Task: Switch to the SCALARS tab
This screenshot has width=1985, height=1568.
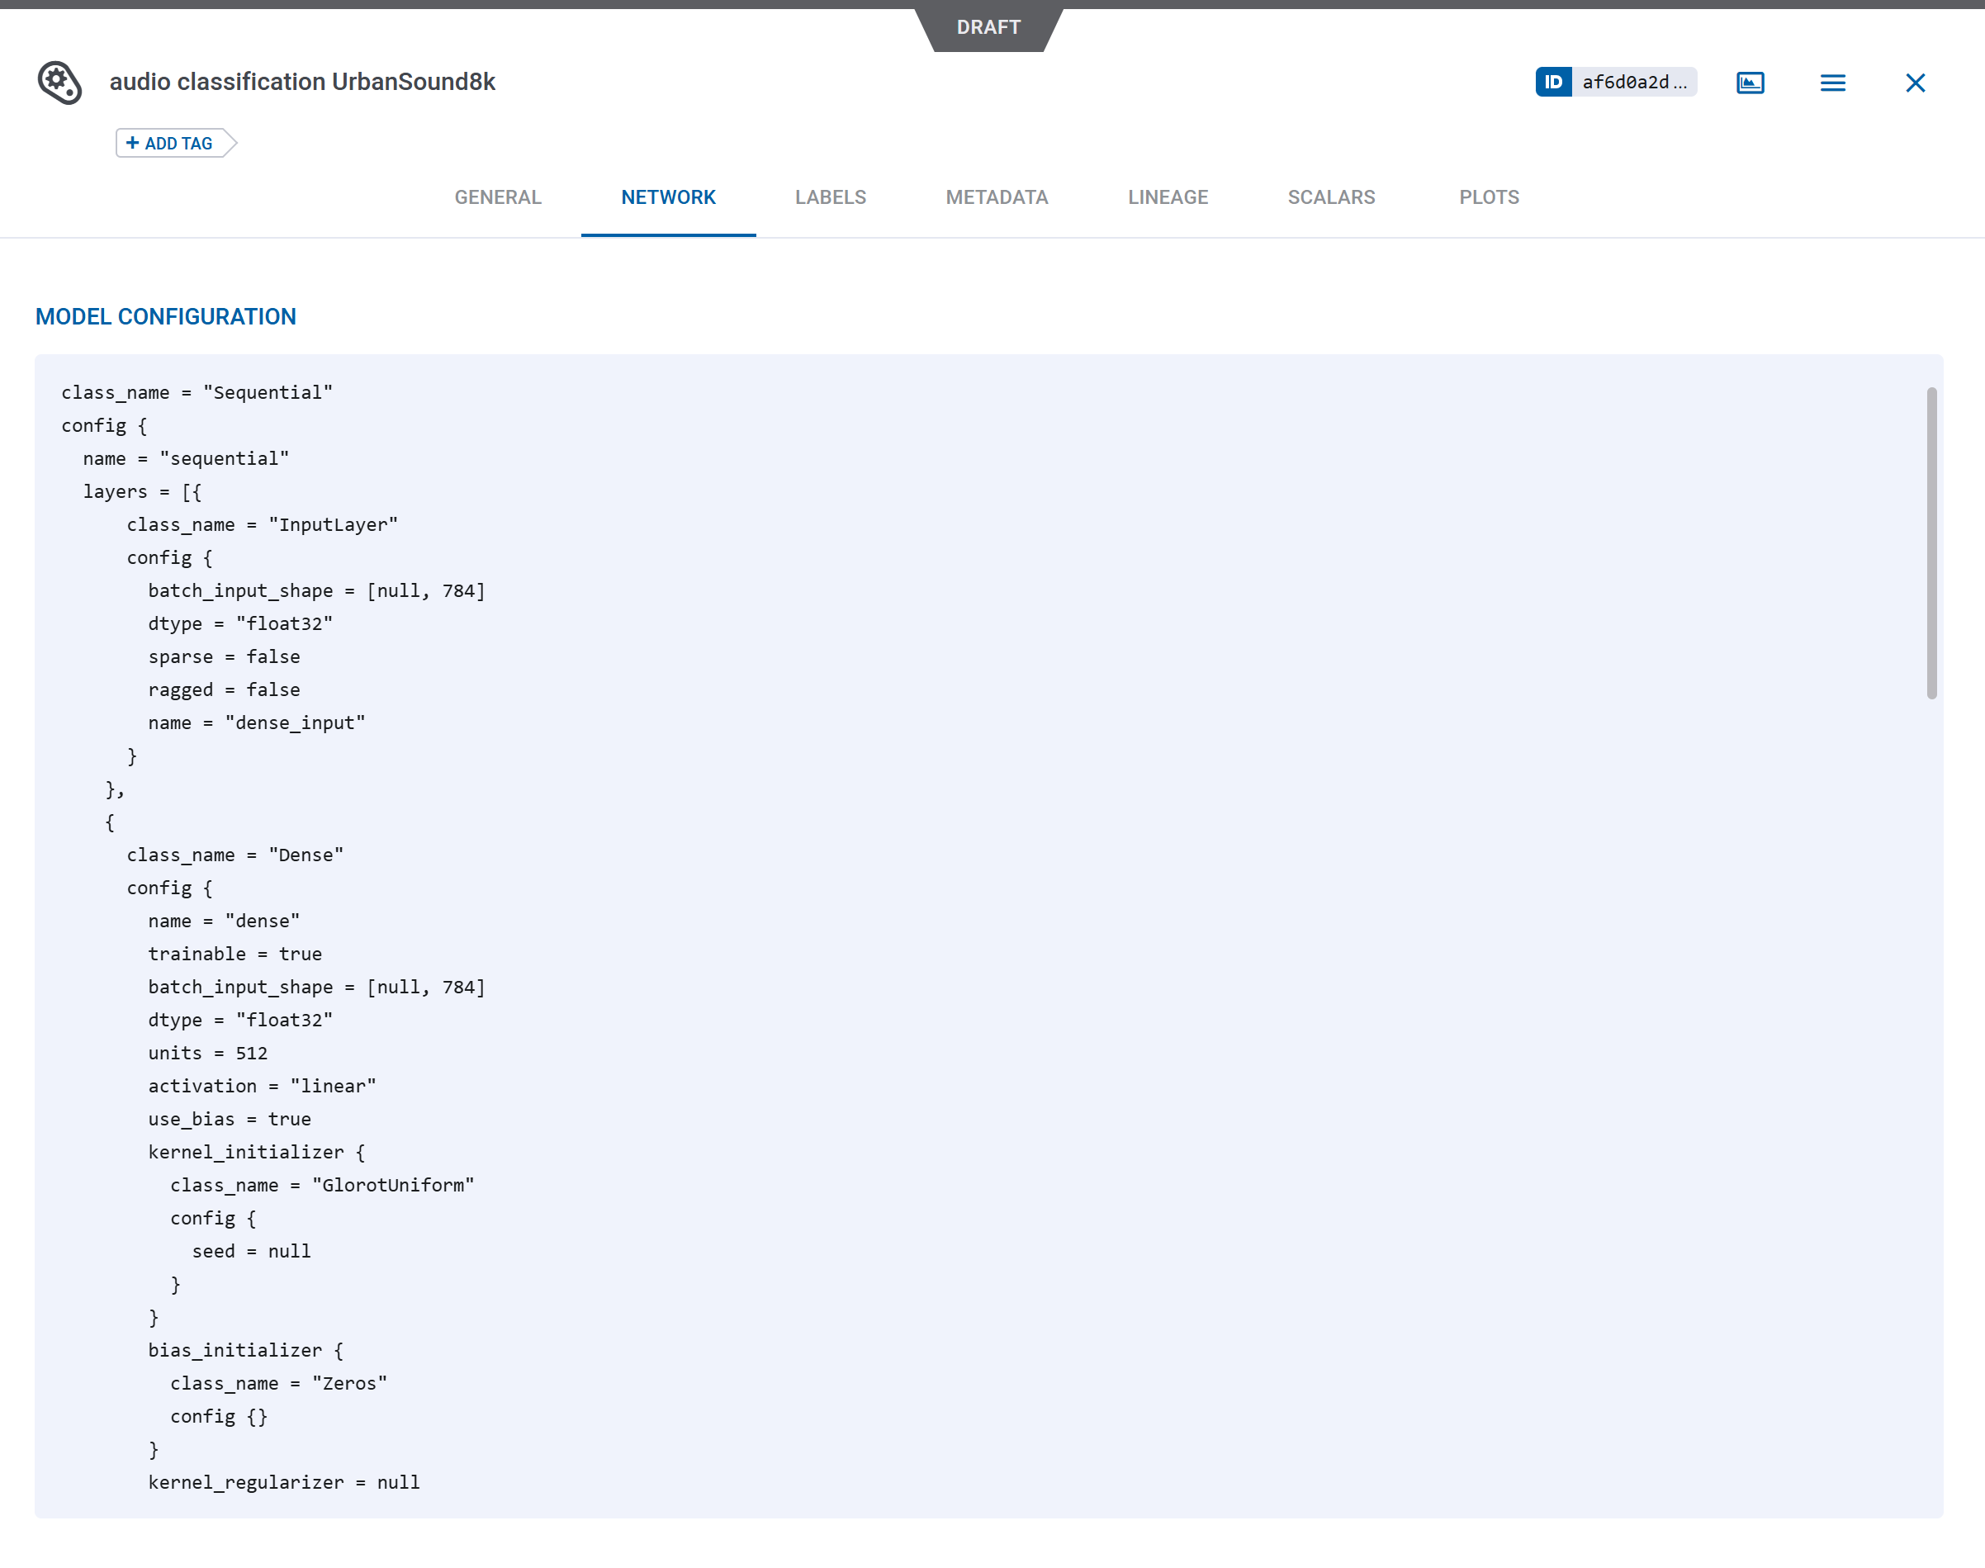Action: (1331, 197)
